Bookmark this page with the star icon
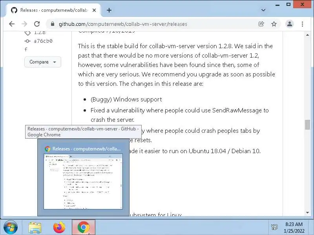 [274, 24]
